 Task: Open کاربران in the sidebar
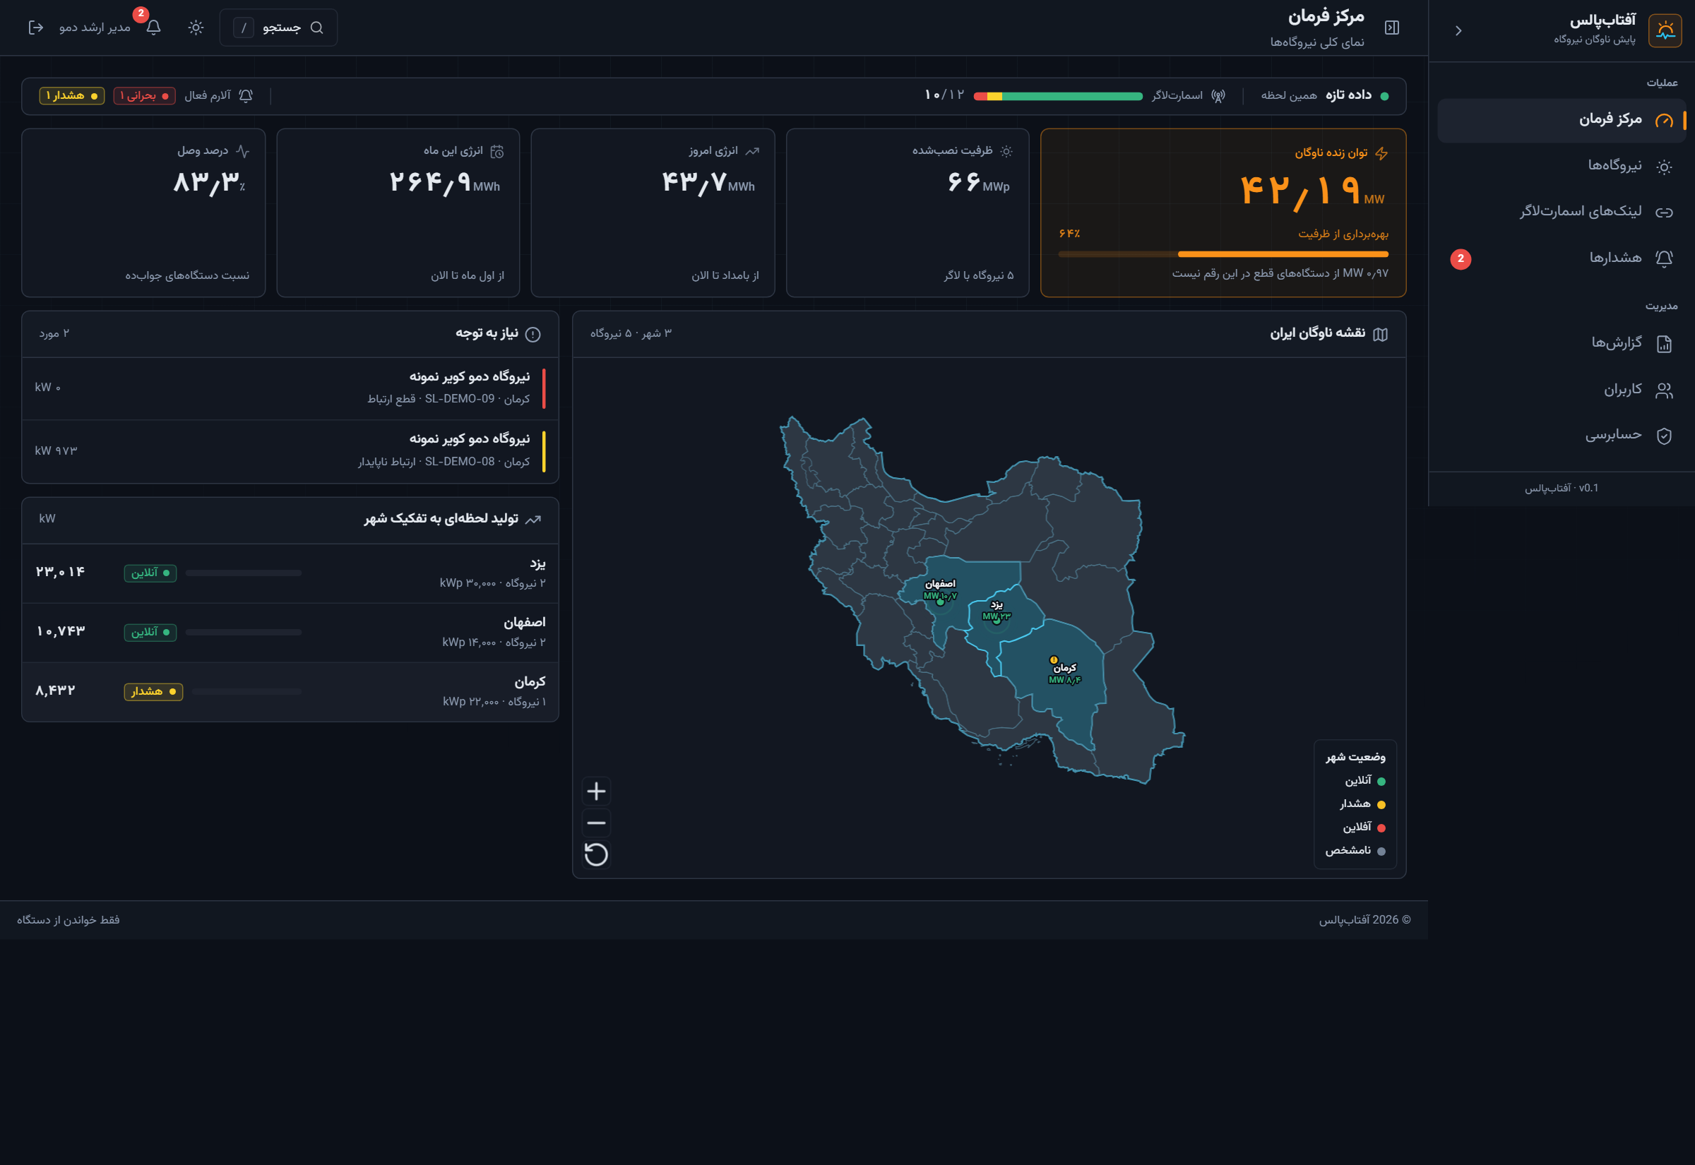pyautogui.click(x=1561, y=389)
